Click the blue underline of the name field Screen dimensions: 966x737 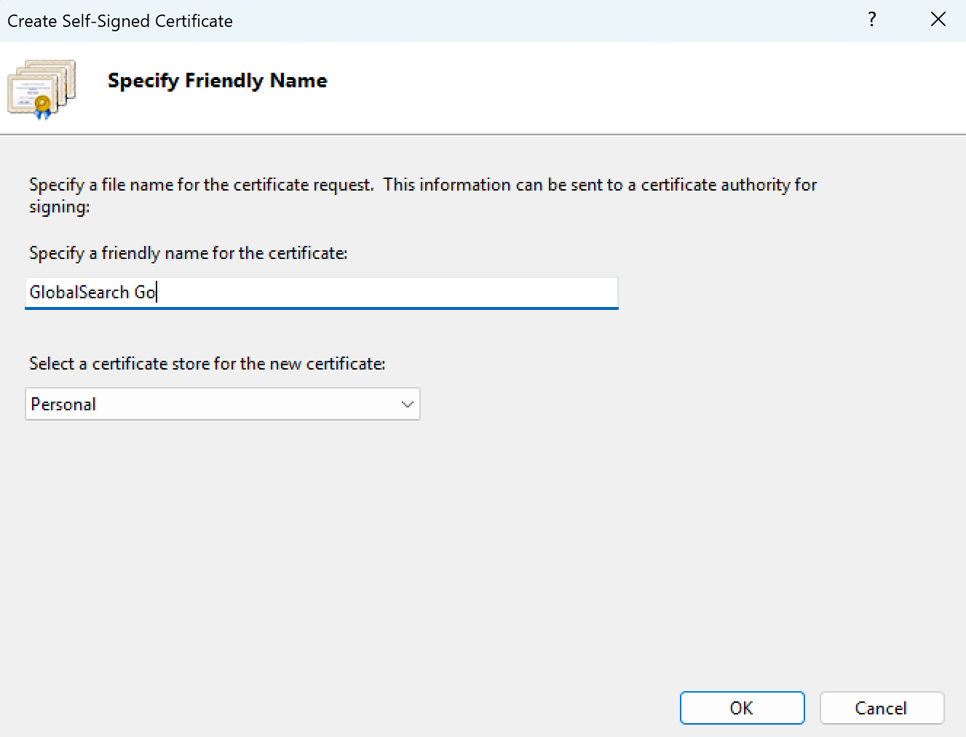point(320,308)
